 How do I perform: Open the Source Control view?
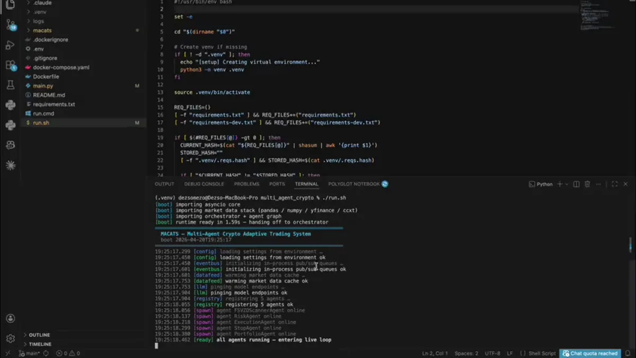(x=10, y=24)
